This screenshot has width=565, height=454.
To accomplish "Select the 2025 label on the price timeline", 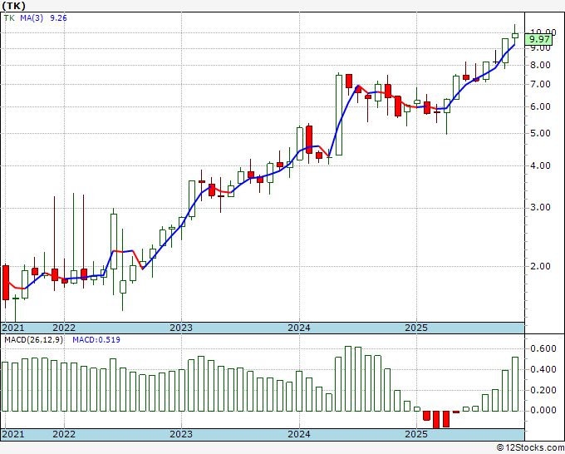I will [416, 328].
